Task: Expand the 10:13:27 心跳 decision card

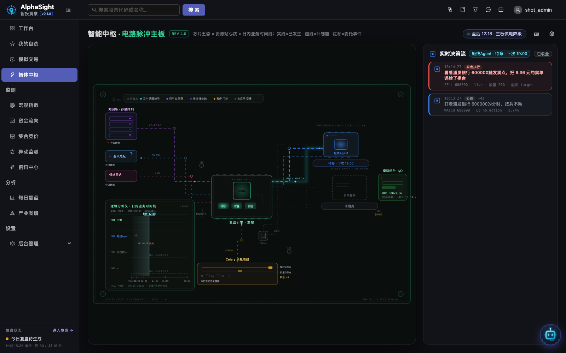Action: (x=490, y=104)
